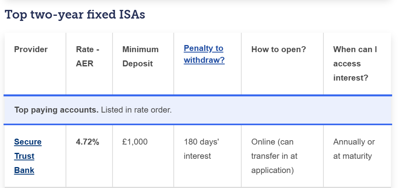Select 'When can I access interest?' header

[355, 63]
